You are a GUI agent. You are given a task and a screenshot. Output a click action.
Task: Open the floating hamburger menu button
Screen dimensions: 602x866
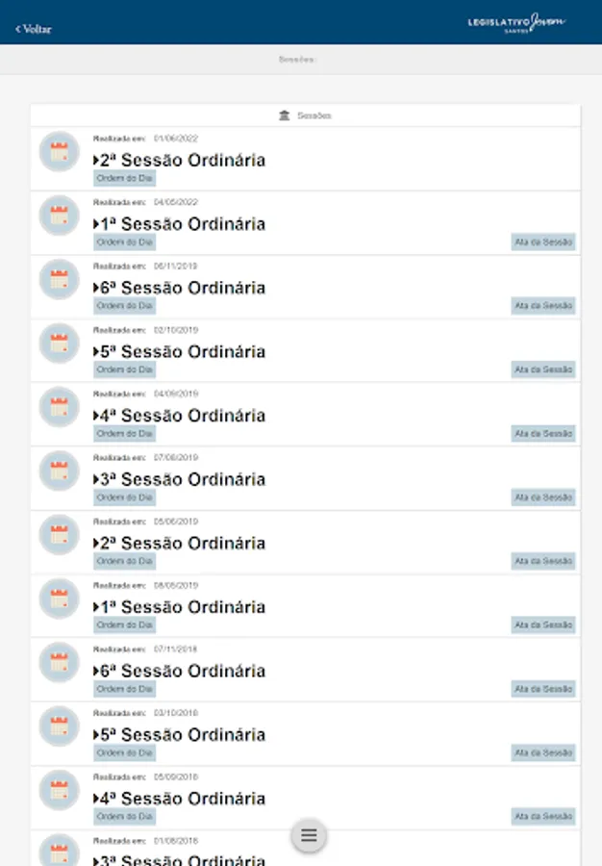click(309, 835)
